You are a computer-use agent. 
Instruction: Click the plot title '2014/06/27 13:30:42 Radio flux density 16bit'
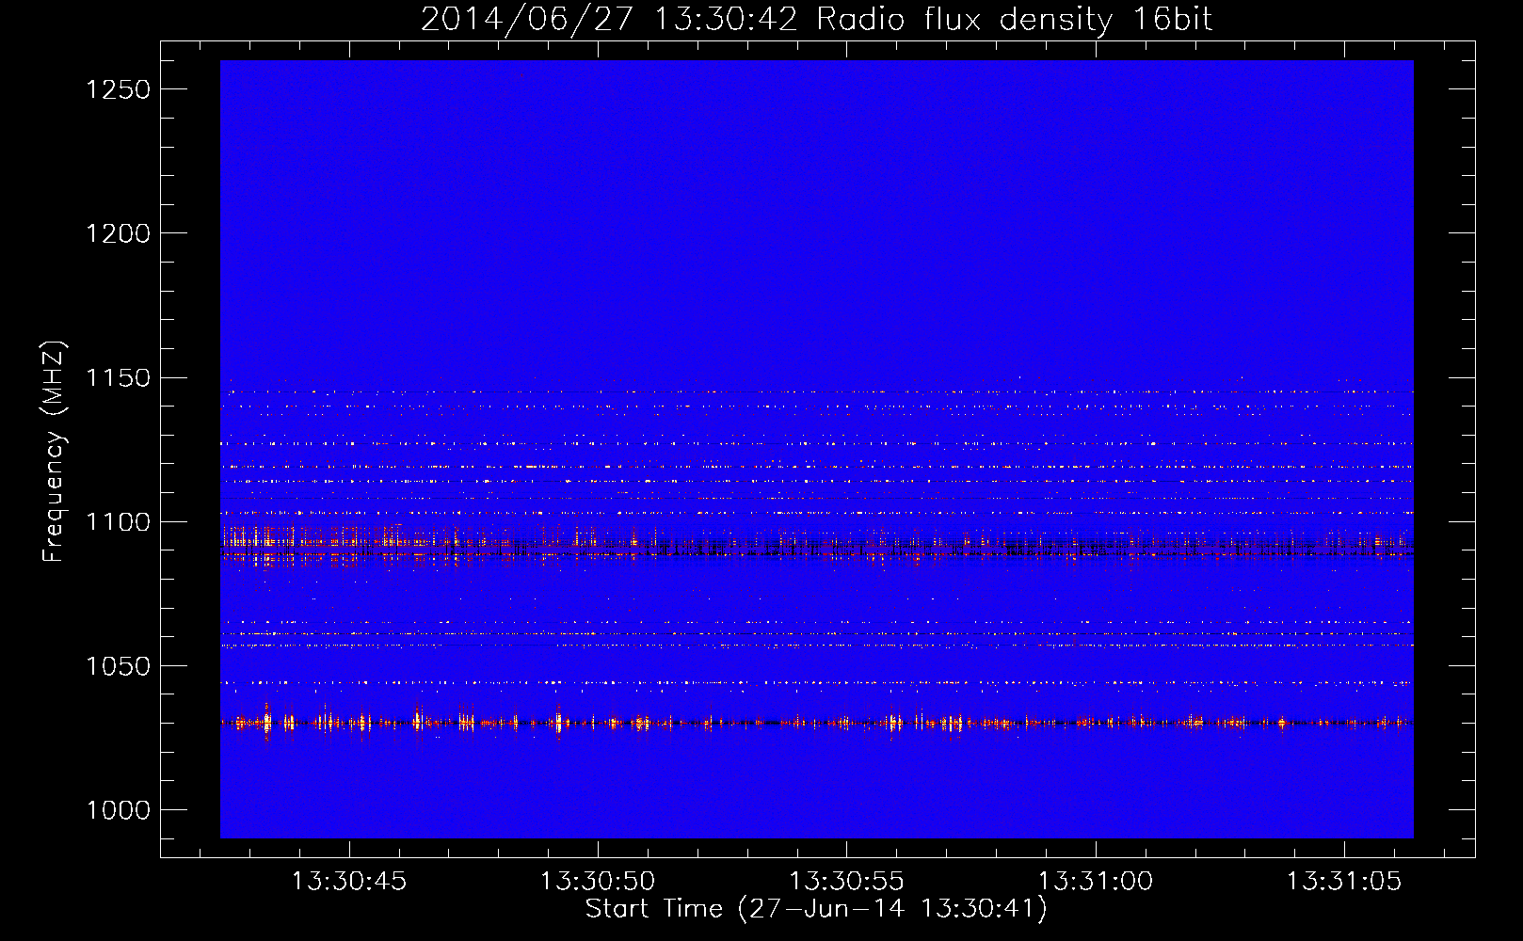816,20
